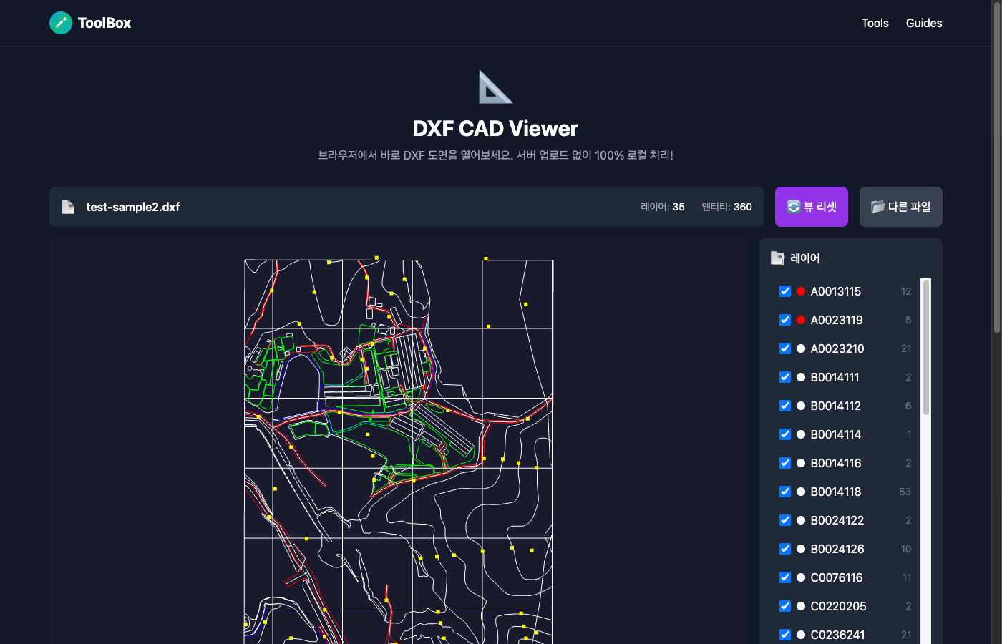This screenshot has width=1002, height=644.
Task: Click 다른 파일 to load another file
Action: click(x=900, y=206)
